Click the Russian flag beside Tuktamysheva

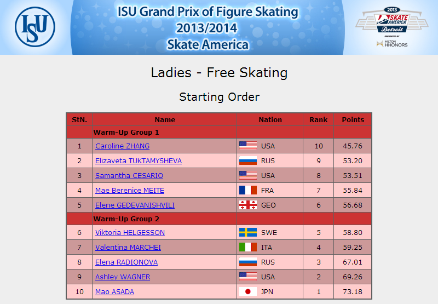pos(248,160)
